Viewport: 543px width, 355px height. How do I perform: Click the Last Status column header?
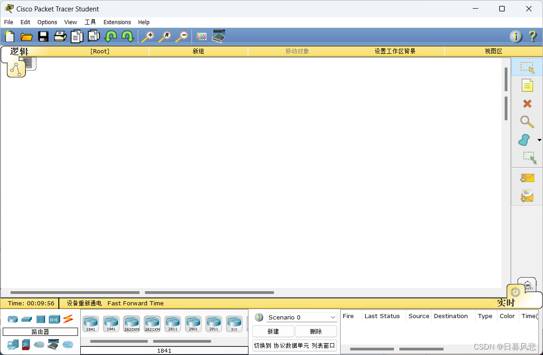click(382, 316)
